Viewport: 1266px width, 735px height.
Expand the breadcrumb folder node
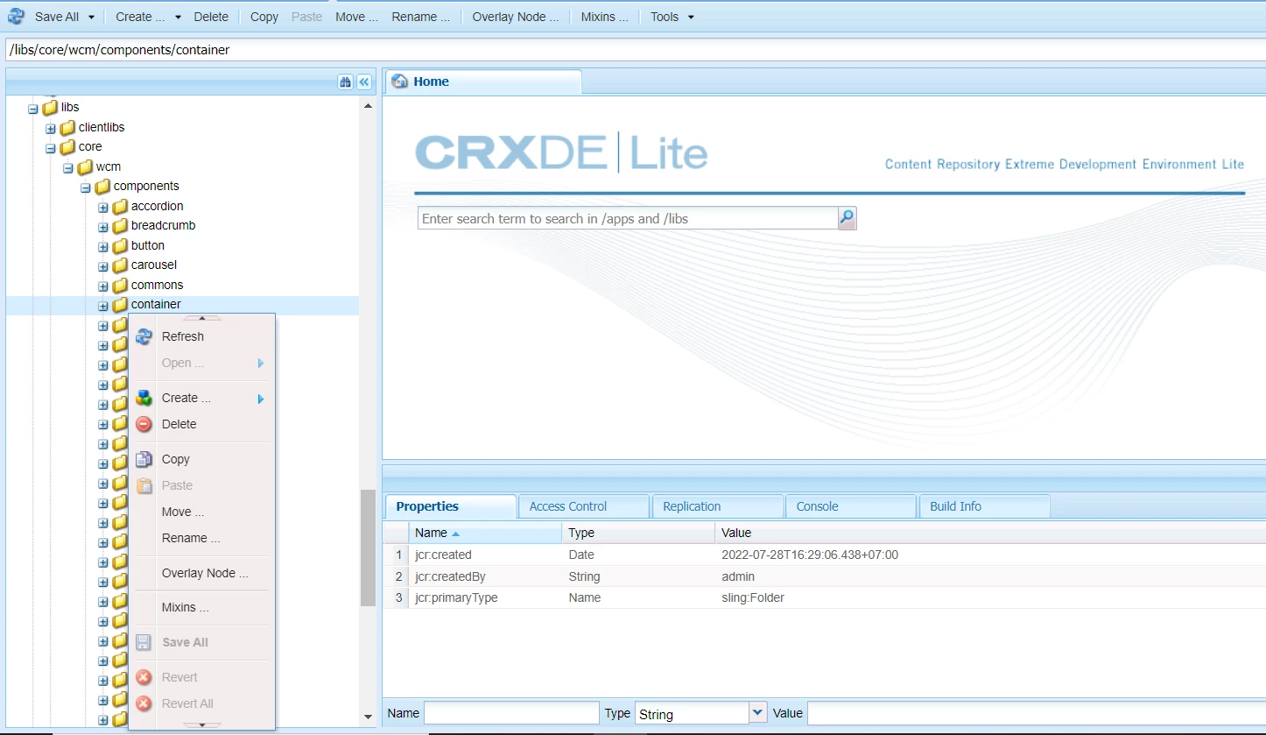tap(103, 227)
